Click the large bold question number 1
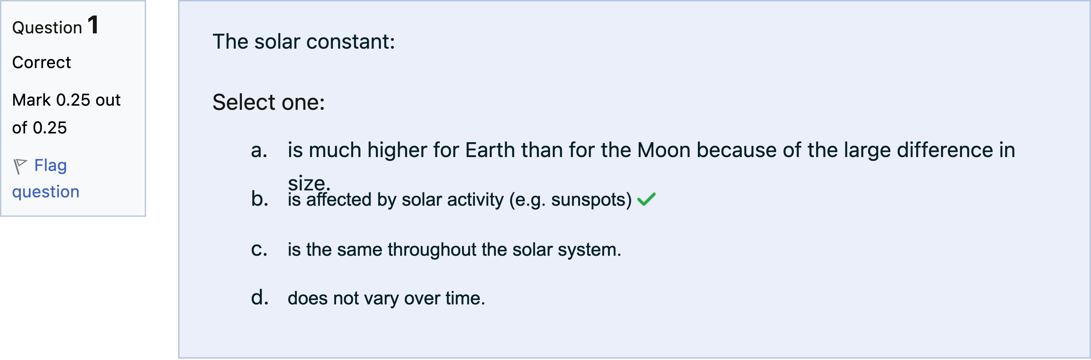Viewport: 1091px width, 360px height. (x=93, y=25)
